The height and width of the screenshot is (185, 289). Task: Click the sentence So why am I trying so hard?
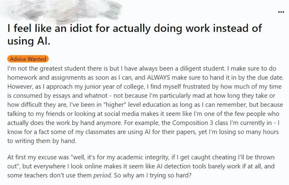tap(153, 175)
